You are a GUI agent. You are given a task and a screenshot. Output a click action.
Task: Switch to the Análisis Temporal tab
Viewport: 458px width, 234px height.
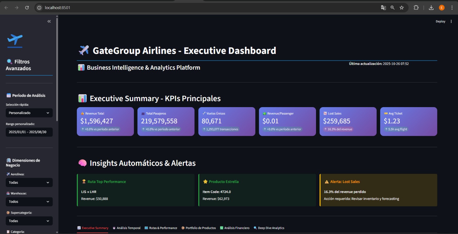point(127,228)
